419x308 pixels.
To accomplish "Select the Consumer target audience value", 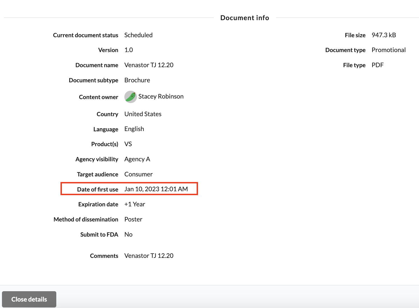I will click(x=138, y=174).
